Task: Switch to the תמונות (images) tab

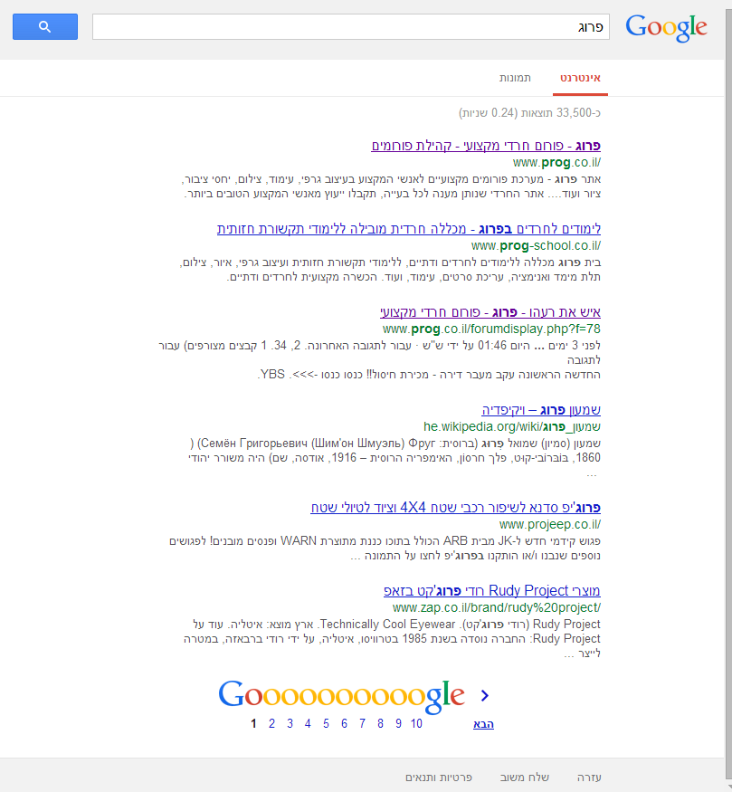Action: 515,78
